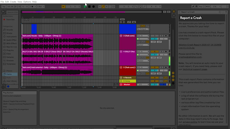Open the Clips category in browser

coord(9,54)
